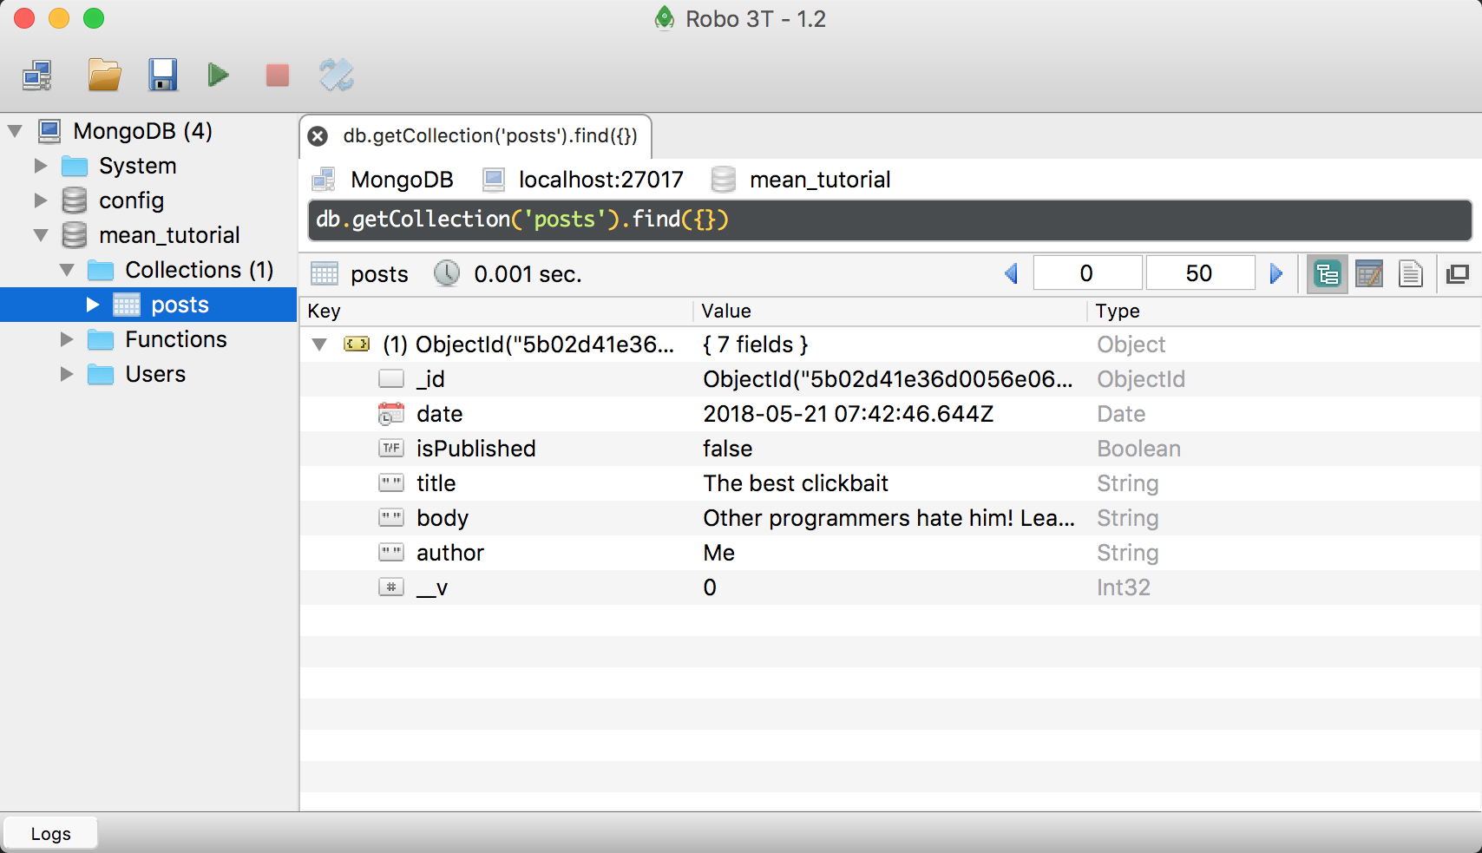The image size is (1482, 853).
Task: Click the date value 2018-05-21 07:42:46.644Z
Action: [849, 414]
